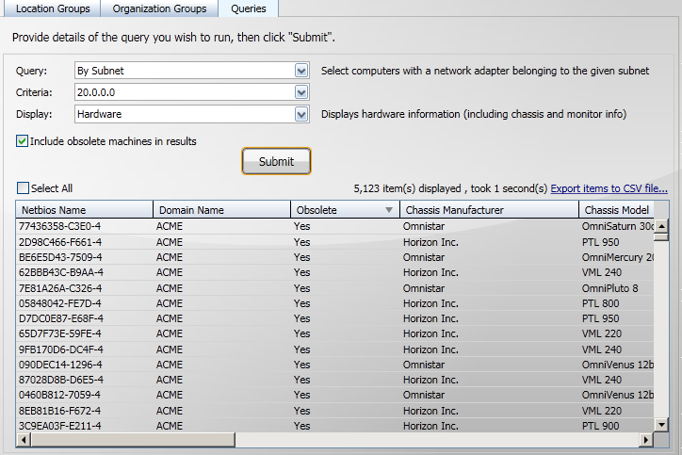Image resolution: width=682 pixels, height=455 pixels.
Task: Open the Display dropdown showing Hardware
Action: pyautogui.click(x=301, y=114)
